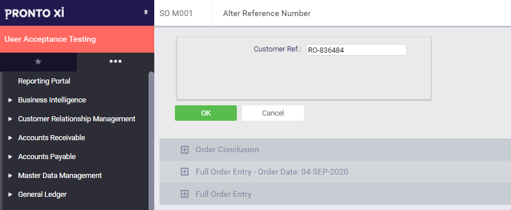Expand Order Conclusion with the plus icon
The width and height of the screenshot is (511, 210).
pyautogui.click(x=185, y=149)
